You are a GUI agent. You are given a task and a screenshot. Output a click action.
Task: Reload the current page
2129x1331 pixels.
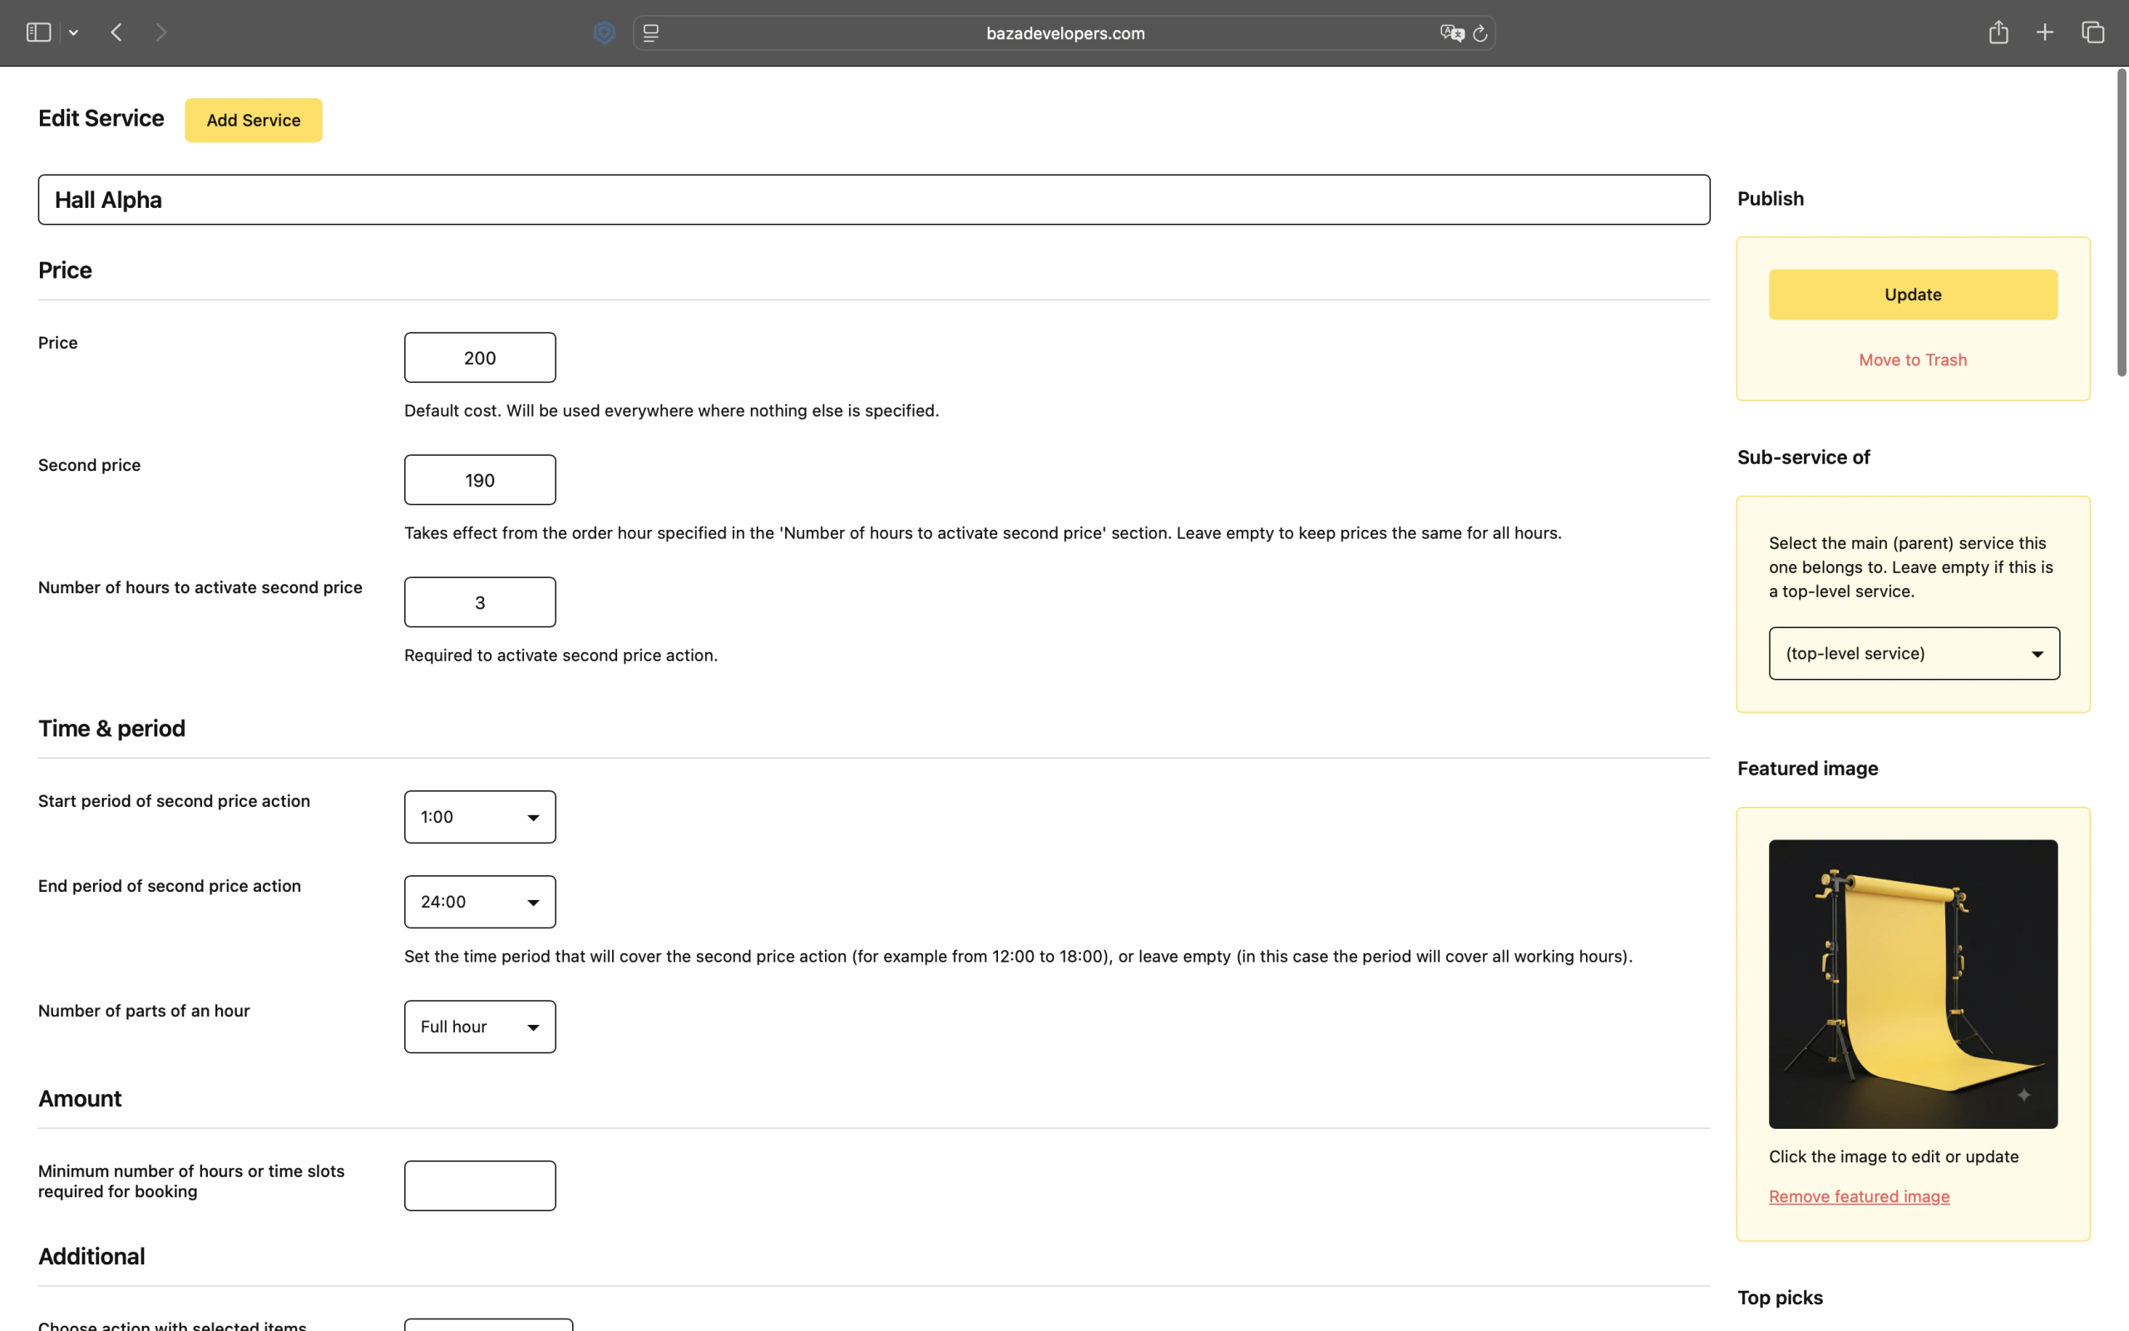[x=1480, y=32]
